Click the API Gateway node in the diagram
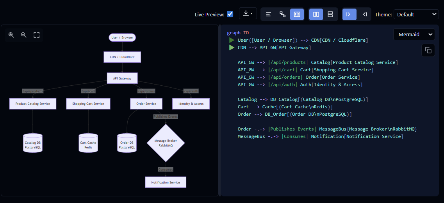 (122, 78)
